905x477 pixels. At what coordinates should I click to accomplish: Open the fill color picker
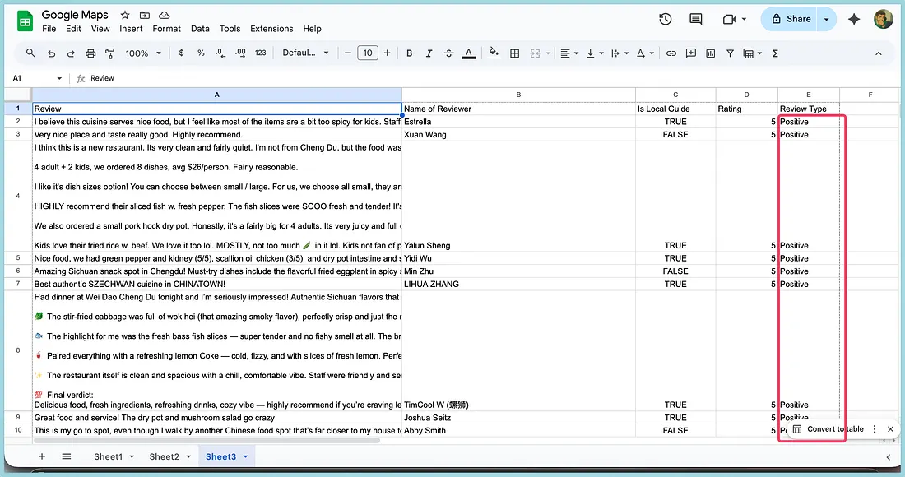click(x=494, y=53)
